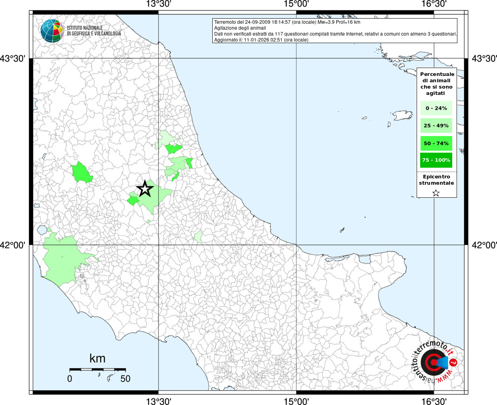Click the "Agitazione degli animali" subtitle text
Viewport: 497px width, 405px height.
(240, 28)
